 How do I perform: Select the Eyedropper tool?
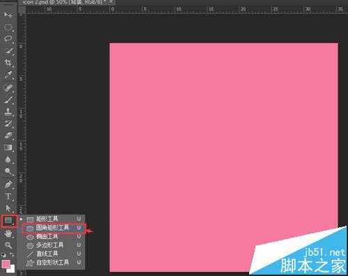tap(8, 75)
